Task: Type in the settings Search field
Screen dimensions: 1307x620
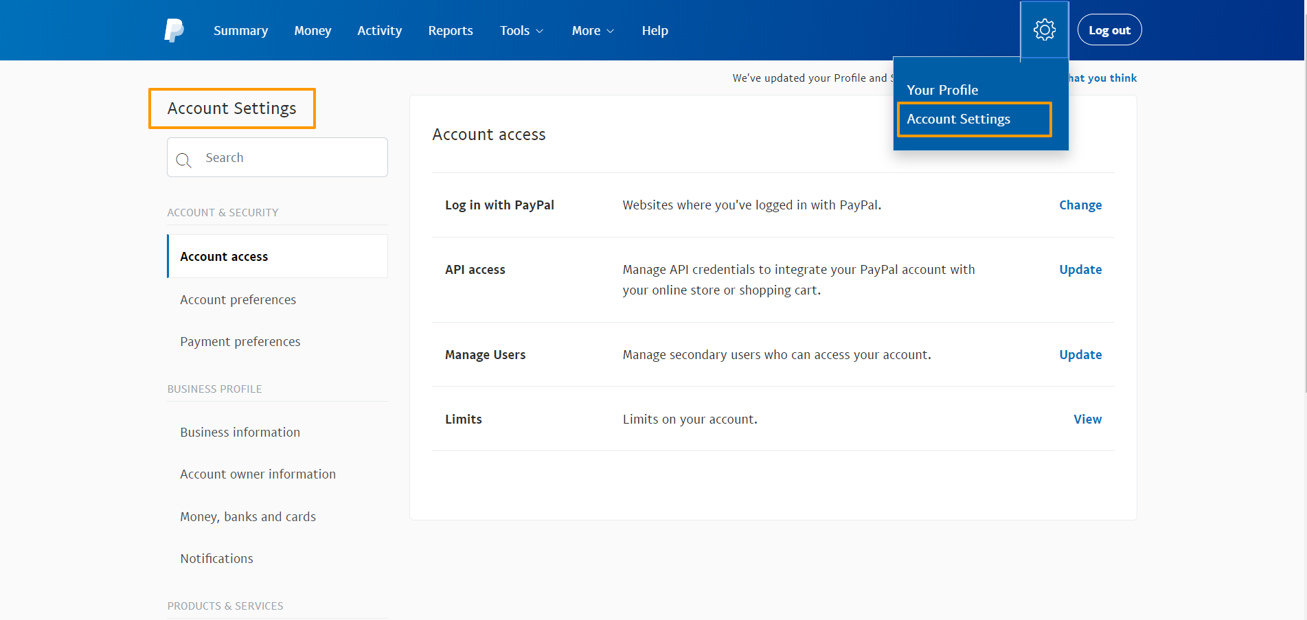Action: pos(288,158)
